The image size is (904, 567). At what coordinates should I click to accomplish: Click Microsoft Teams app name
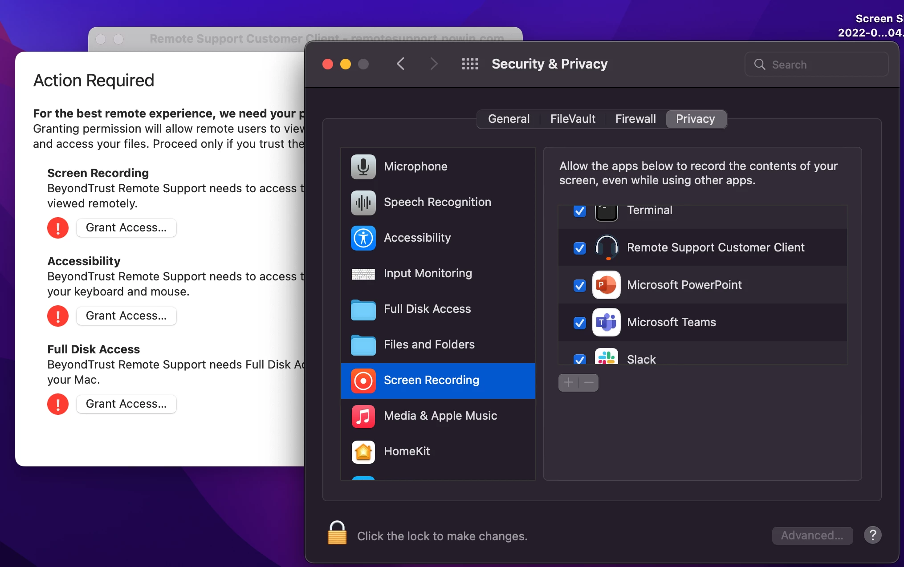click(x=671, y=322)
